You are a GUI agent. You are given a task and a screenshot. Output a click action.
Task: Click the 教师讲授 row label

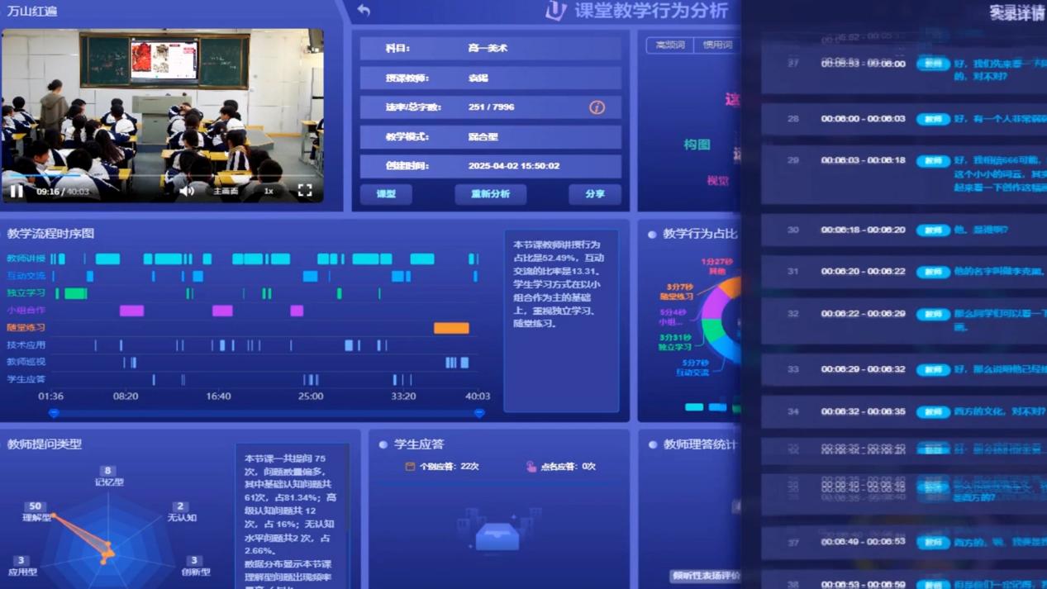click(26, 259)
